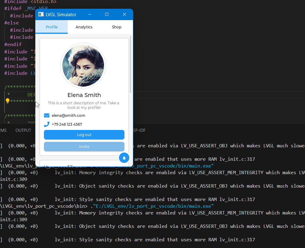Click the #else line in the editor
This screenshot has height=248, width=305.
tap(12, 23)
